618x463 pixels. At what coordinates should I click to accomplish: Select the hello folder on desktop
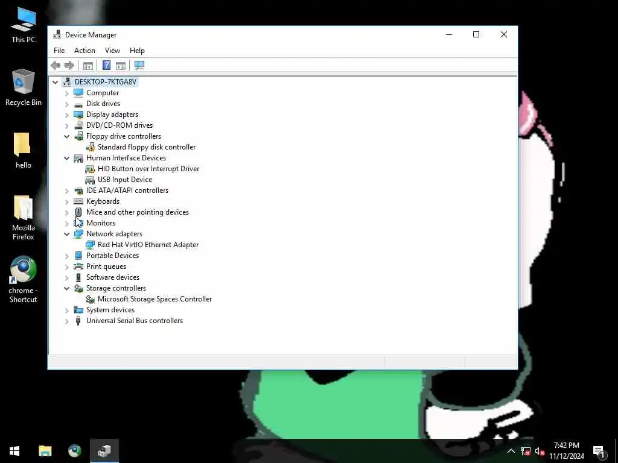[x=24, y=150]
